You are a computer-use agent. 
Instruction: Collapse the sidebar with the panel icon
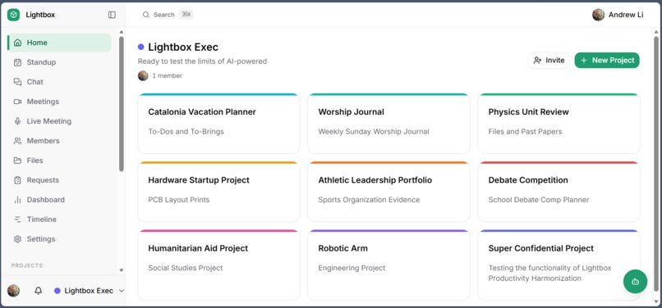point(112,15)
